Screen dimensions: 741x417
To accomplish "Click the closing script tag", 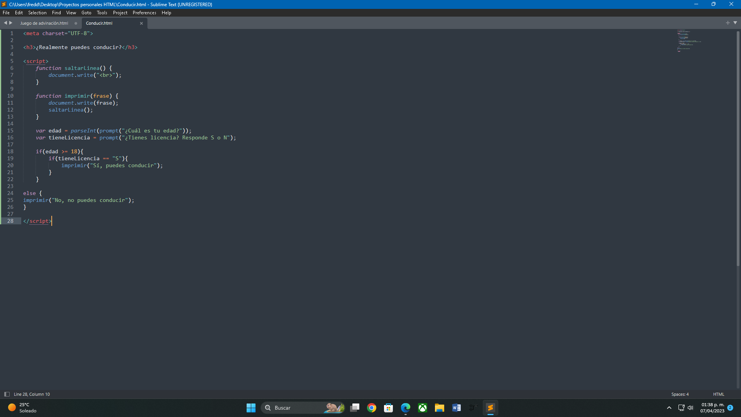I will 37,221.
